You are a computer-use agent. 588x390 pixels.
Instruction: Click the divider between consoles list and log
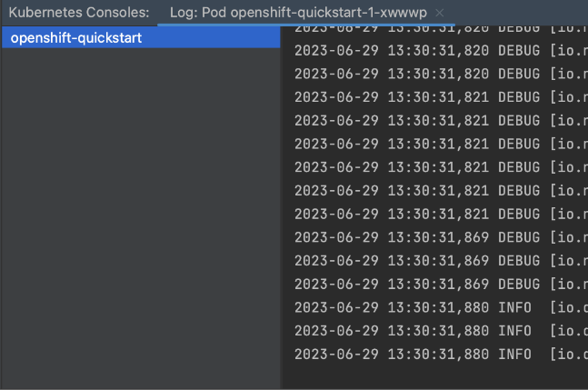click(281, 207)
